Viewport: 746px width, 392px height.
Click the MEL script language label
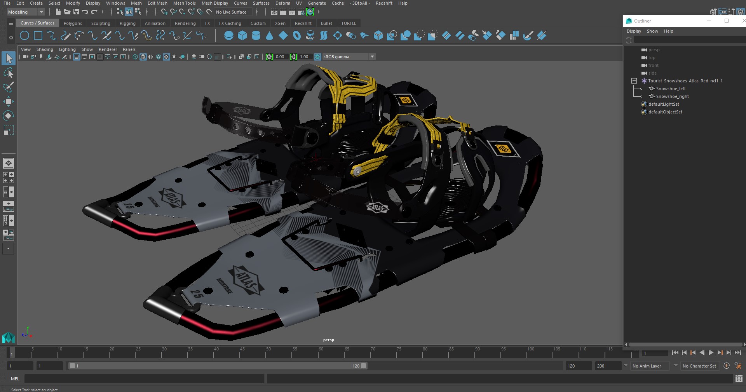[x=15, y=379]
